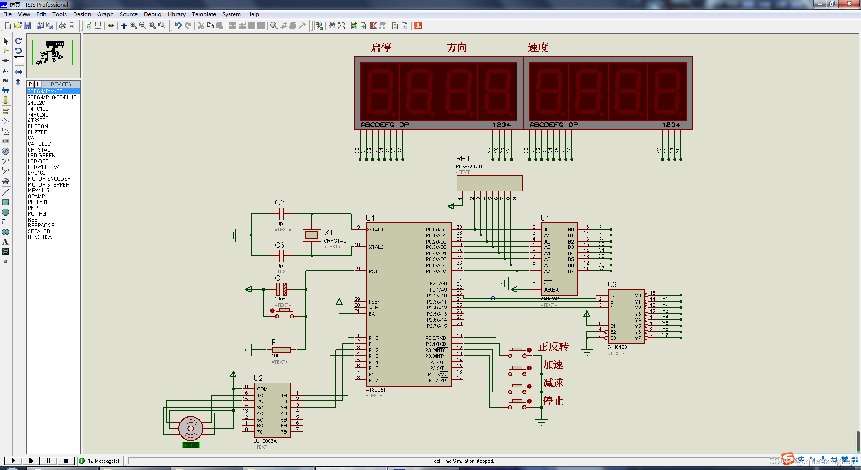Click the Undo arrow icon
861x470 pixels.
tap(178, 26)
